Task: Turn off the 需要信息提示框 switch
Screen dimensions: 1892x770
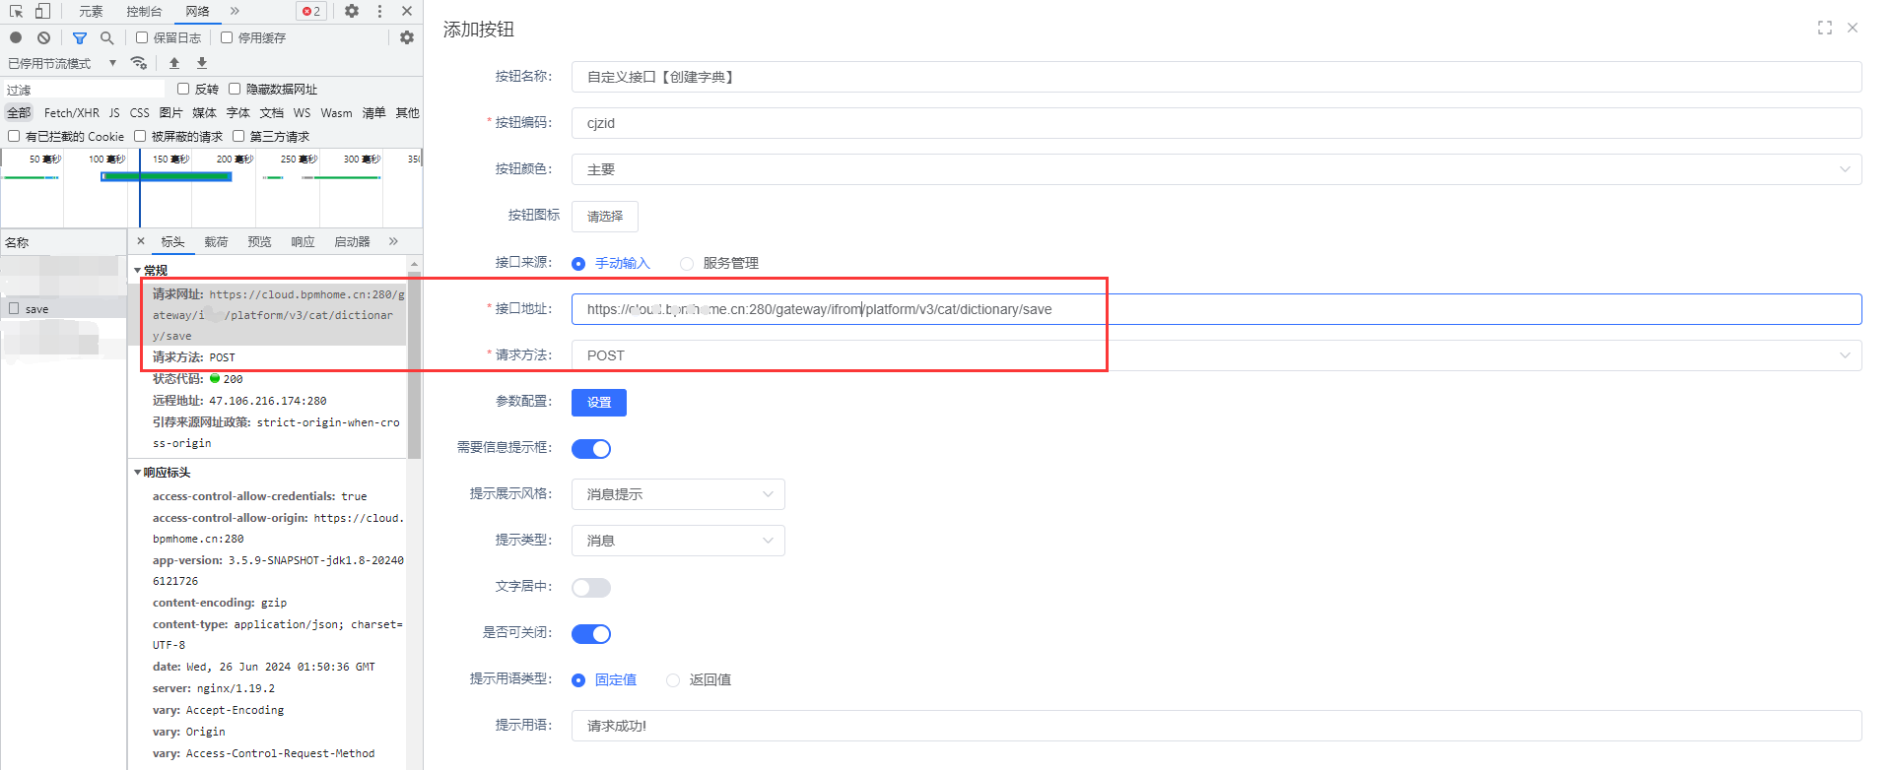Action: pyautogui.click(x=591, y=449)
